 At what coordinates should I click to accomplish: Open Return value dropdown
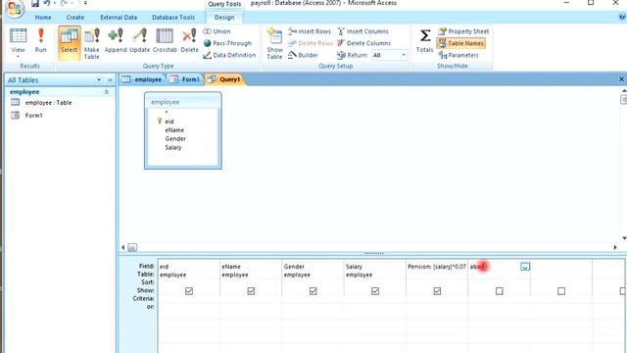404,55
